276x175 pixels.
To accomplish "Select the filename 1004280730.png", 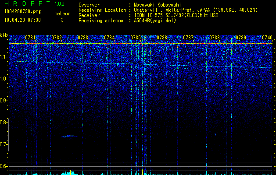I will 23,12.
